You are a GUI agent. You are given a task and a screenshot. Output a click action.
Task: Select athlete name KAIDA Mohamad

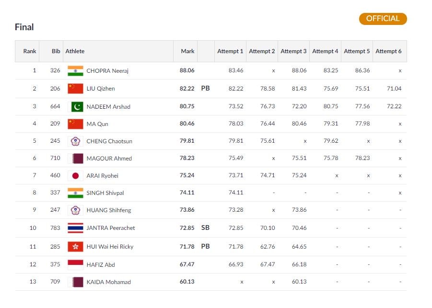(x=108, y=282)
